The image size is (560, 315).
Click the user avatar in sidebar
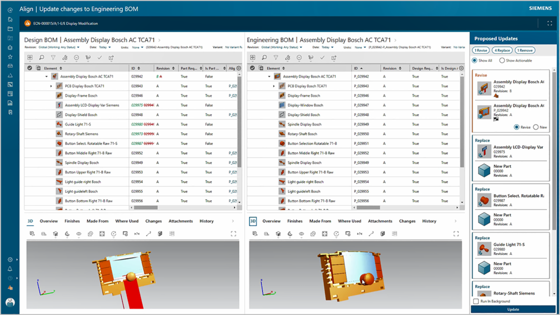[x=10, y=302]
